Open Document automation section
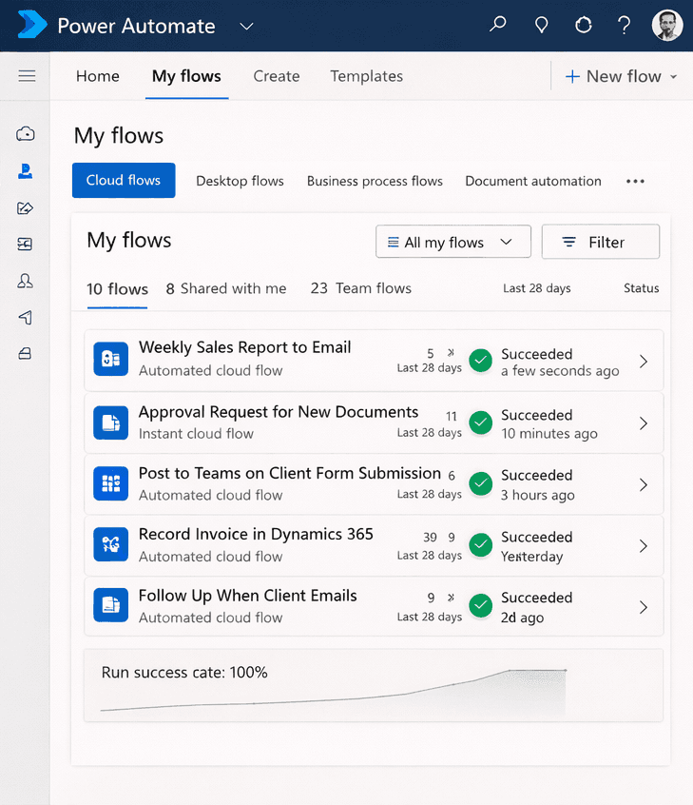This screenshot has height=805, width=693. pos(533,181)
